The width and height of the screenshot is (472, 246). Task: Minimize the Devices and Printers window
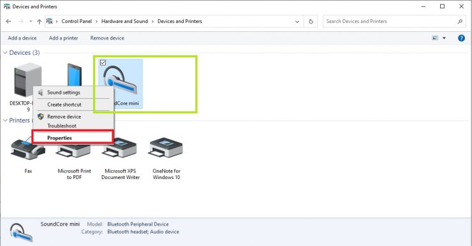pyautogui.click(x=424, y=6)
